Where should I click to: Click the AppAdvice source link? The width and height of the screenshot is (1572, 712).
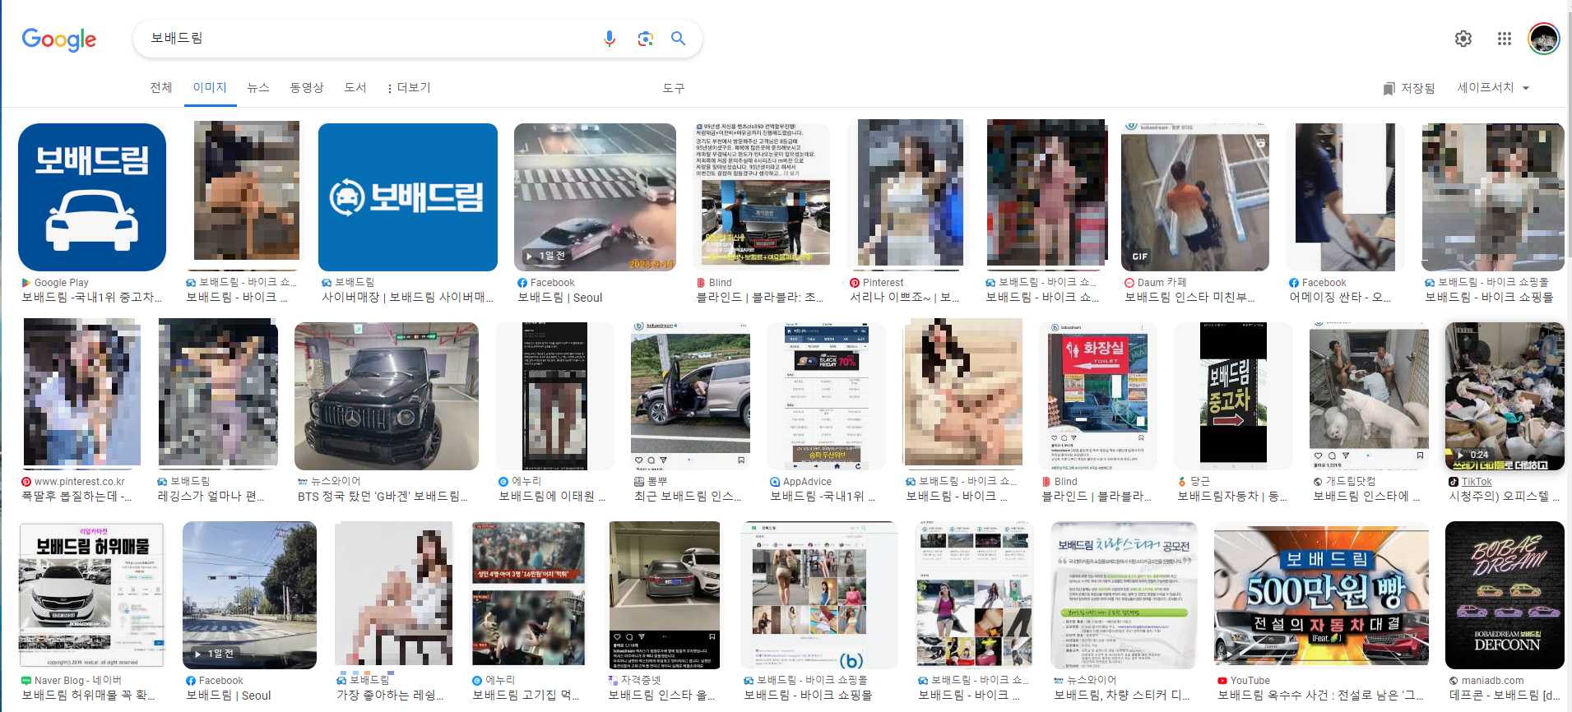tap(807, 482)
